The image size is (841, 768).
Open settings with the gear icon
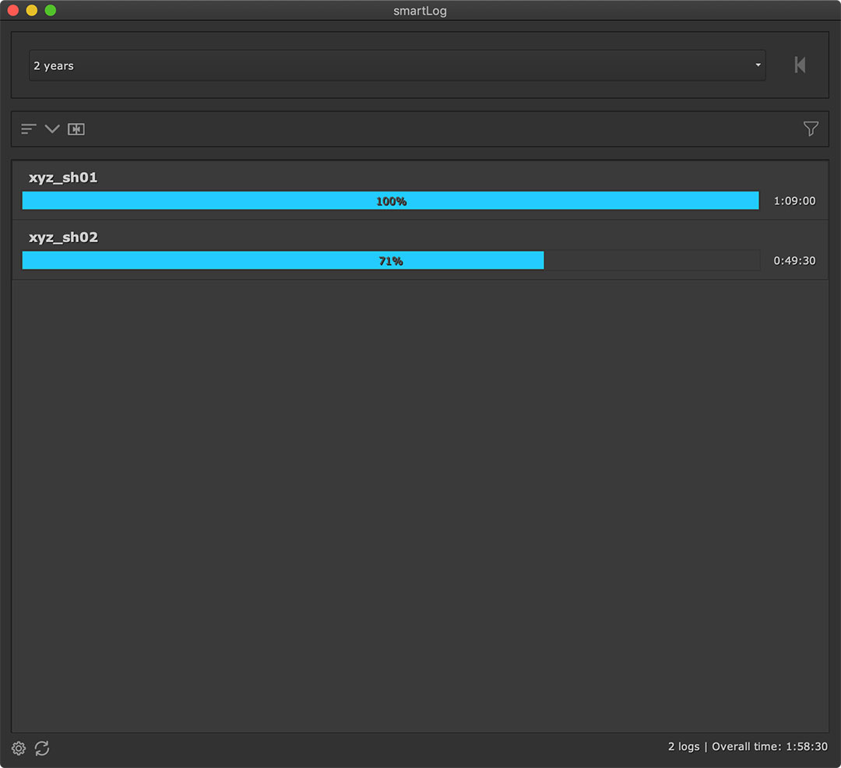click(19, 749)
